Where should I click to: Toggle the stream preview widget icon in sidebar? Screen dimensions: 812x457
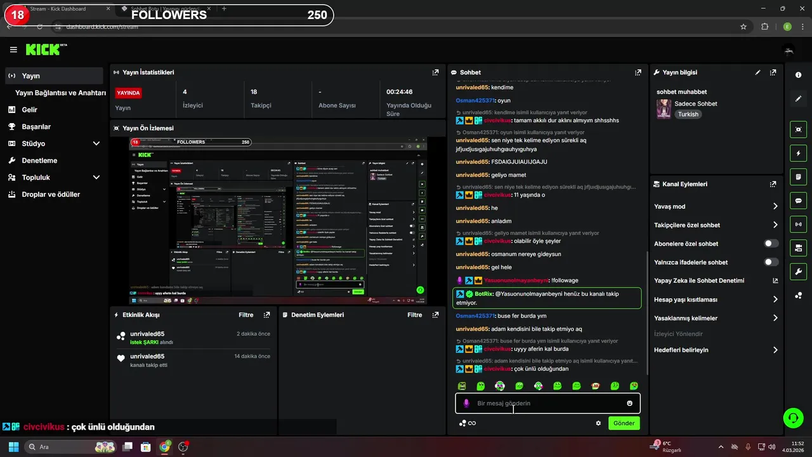[x=798, y=129]
